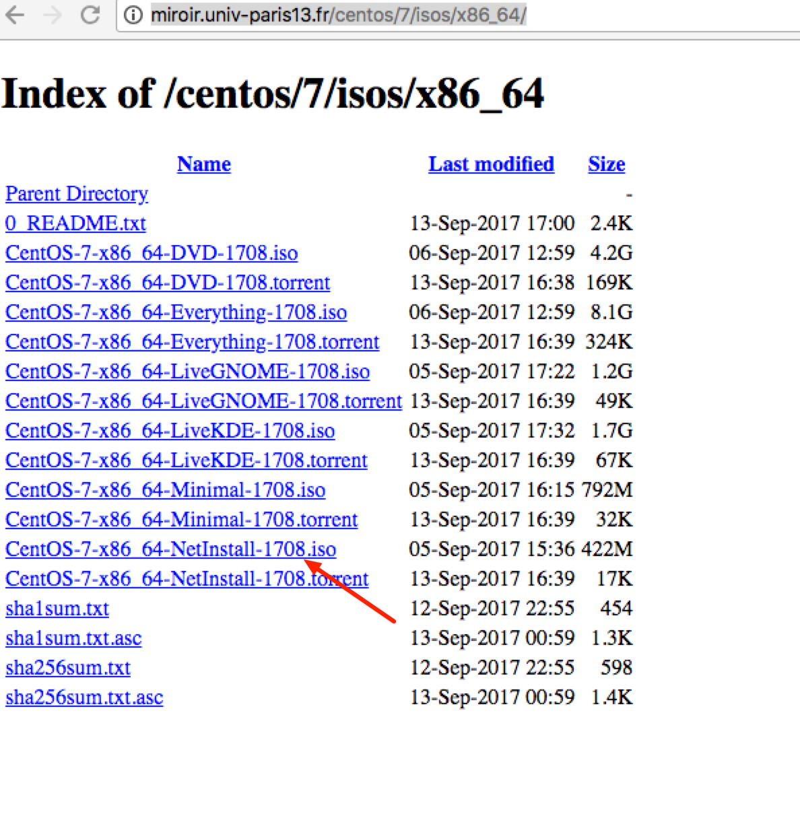
Task: Sort listing by Name column header
Action: click(x=203, y=164)
